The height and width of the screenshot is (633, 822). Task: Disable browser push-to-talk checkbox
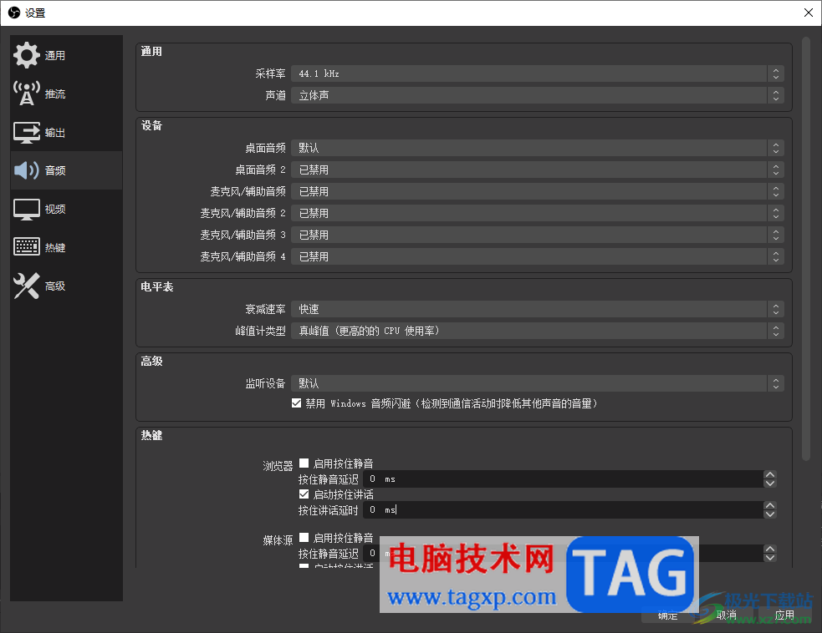pos(304,494)
